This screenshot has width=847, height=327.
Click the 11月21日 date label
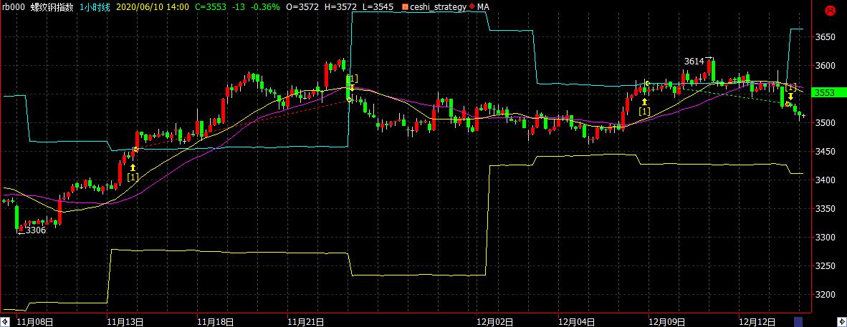pos(306,322)
